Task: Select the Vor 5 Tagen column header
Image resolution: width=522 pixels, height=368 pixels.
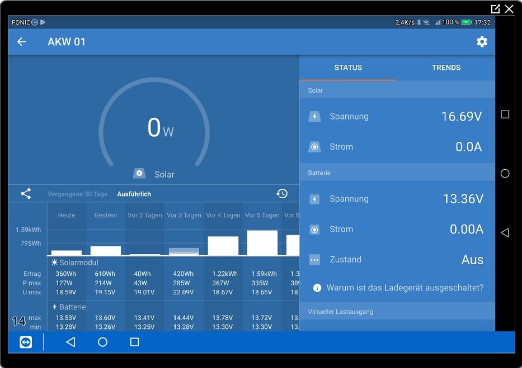Action: click(262, 215)
